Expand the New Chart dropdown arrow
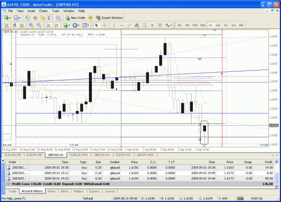 10,18
